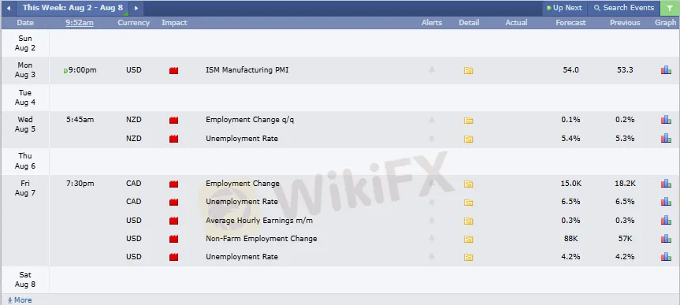Open the Non-Farm Employment Change event
Image resolution: width=680 pixels, height=305 pixels.
(261, 239)
